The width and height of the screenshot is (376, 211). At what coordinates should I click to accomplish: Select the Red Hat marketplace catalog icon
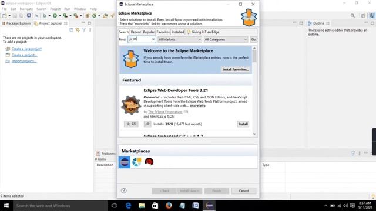point(149,162)
